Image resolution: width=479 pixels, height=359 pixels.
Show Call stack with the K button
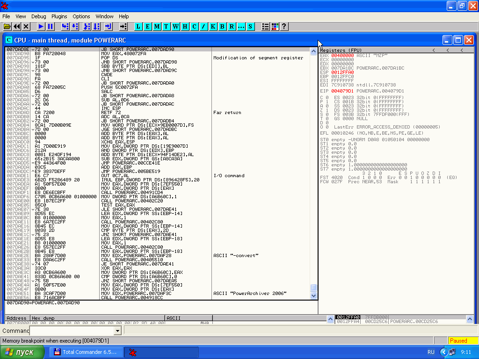pyautogui.click(x=213, y=27)
